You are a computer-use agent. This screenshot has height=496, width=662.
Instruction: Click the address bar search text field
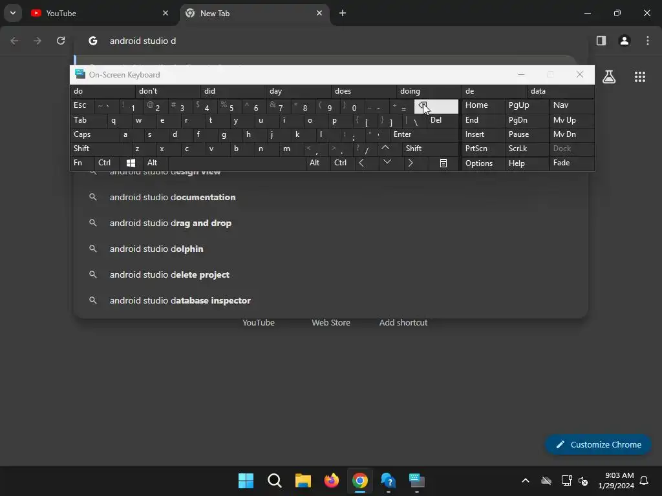(330, 41)
